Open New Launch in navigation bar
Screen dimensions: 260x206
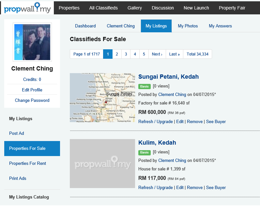pyautogui.click(x=196, y=8)
